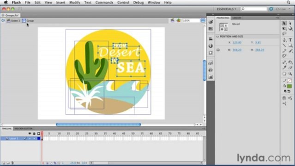Toggle all layers outline header icon
This screenshot has width=295, height=166.
pyautogui.click(x=39, y=133)
